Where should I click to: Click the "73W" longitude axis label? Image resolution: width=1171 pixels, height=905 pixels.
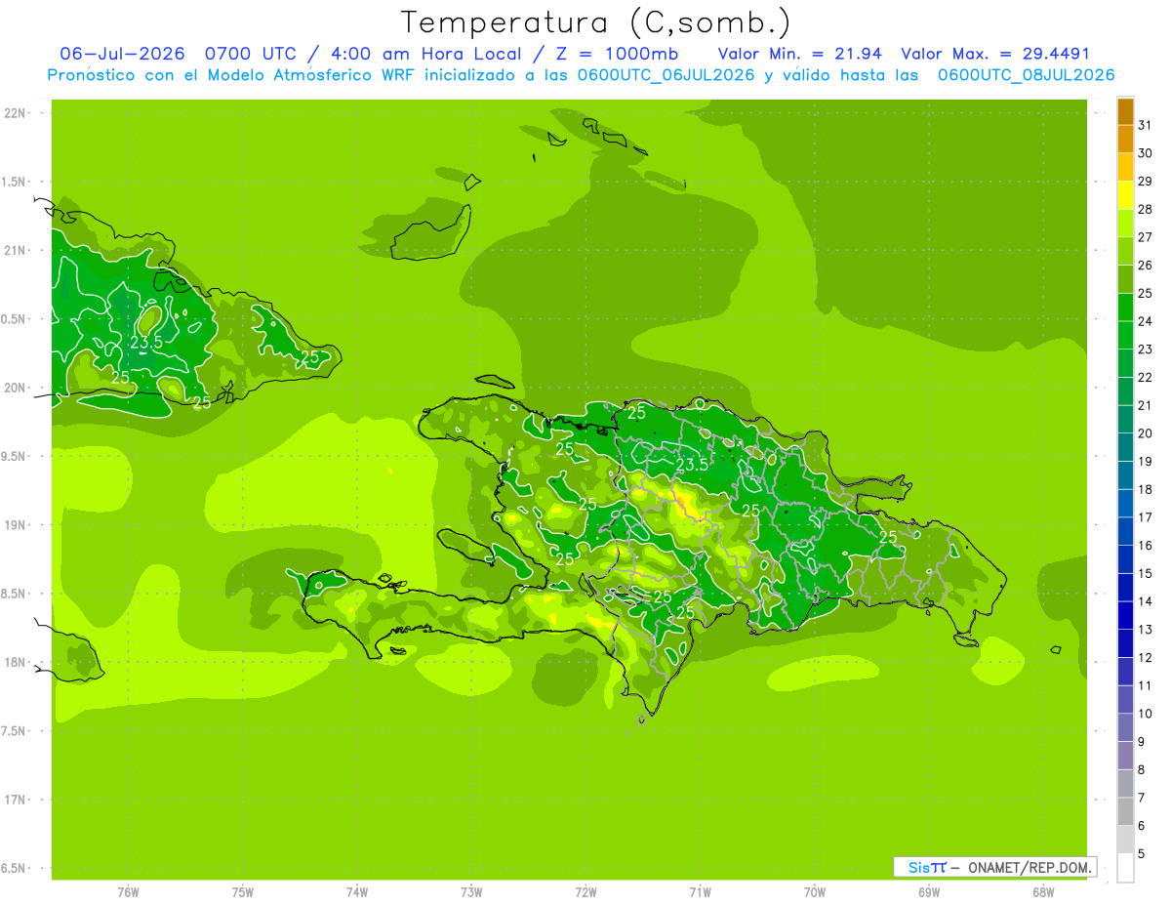(471, 892)
